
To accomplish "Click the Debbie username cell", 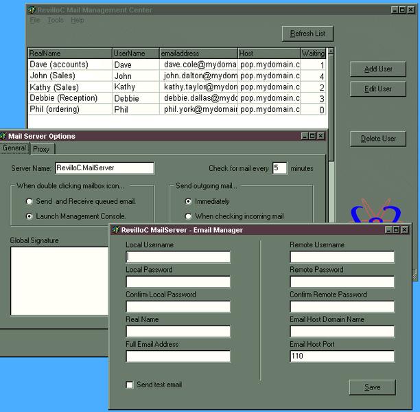I will 136,98.
